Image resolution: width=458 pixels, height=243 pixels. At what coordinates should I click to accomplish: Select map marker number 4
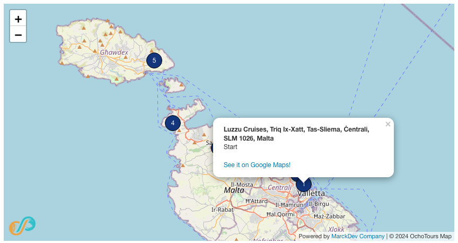(x=173, y=123)
